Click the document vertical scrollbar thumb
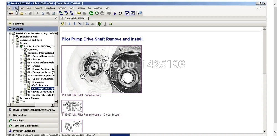277x136 pixels. pos(265,52)
